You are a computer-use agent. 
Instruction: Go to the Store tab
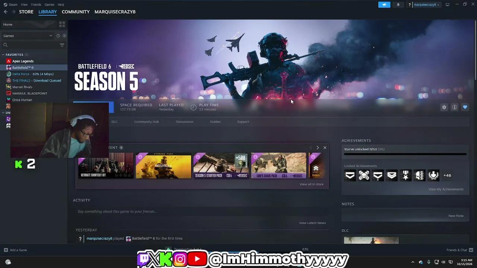click(x=26, y=12)
